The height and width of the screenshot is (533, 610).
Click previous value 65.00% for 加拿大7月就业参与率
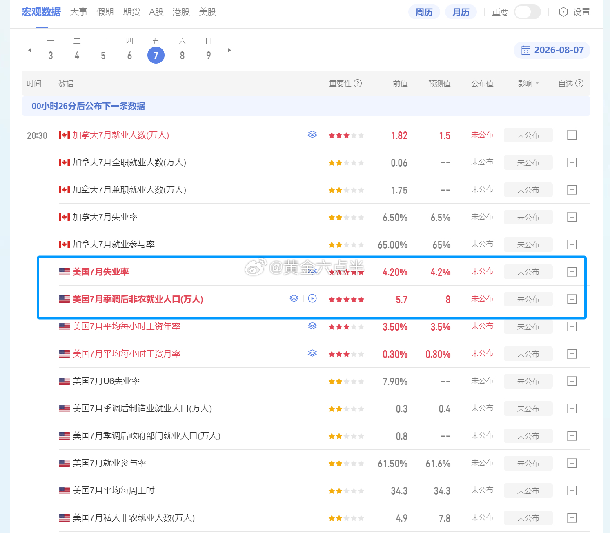pos(393,245)
